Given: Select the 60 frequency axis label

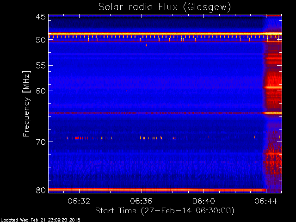Looking at the screenshot, I should 41,91.
